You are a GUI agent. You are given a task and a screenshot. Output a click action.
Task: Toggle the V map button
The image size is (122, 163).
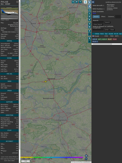click(89, 24)
